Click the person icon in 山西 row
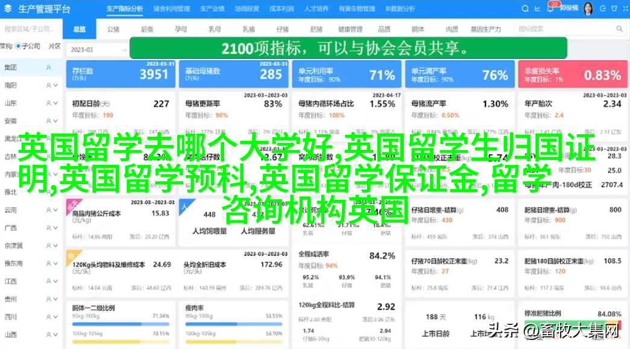 (x=49, y=335)
